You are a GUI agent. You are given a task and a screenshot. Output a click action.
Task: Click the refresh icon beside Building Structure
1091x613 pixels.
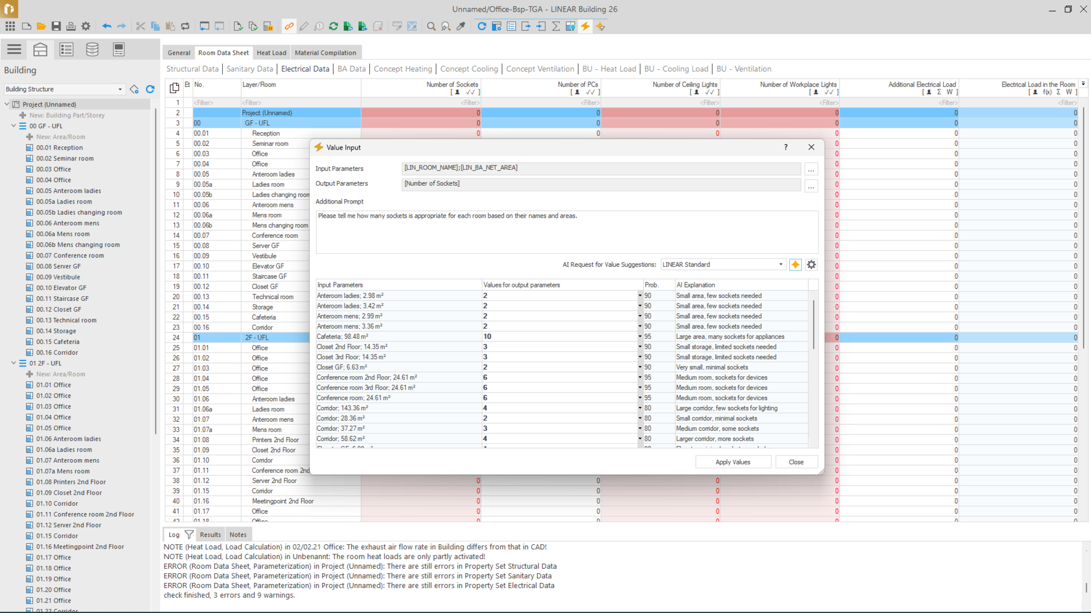click(150, 89)
